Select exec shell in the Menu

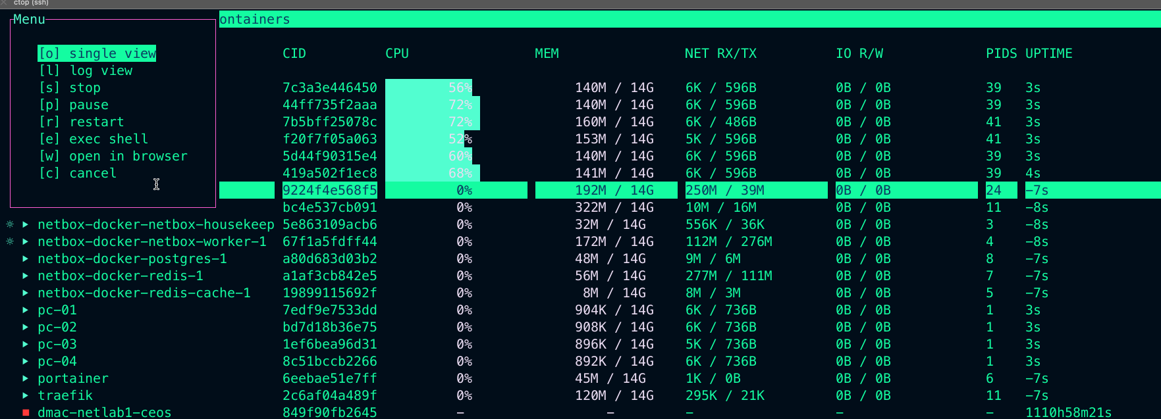(x=94, y=139)
